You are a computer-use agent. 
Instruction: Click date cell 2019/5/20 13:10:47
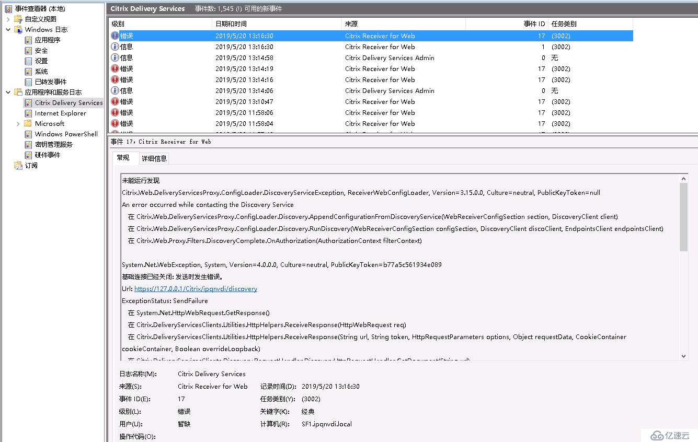[x=244, y=102]
